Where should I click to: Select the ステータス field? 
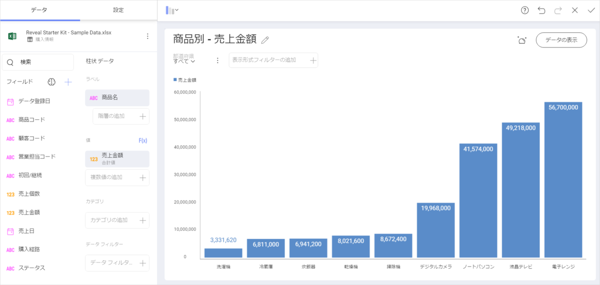point(26,268)
